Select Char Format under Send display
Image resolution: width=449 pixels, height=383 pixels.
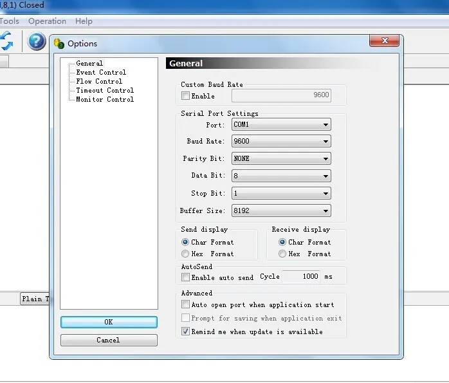tap(185, 242)
